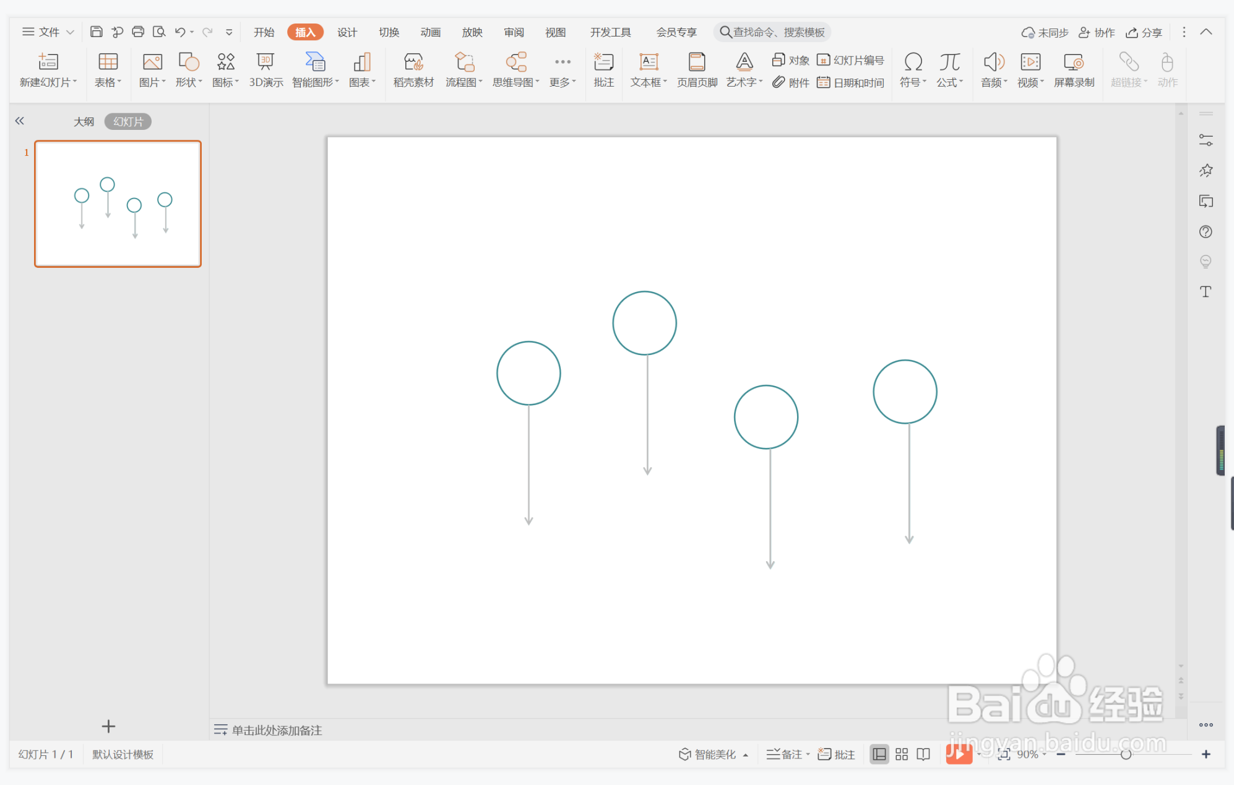Open the 文件 menu dropdown arrow

(70, 32)
